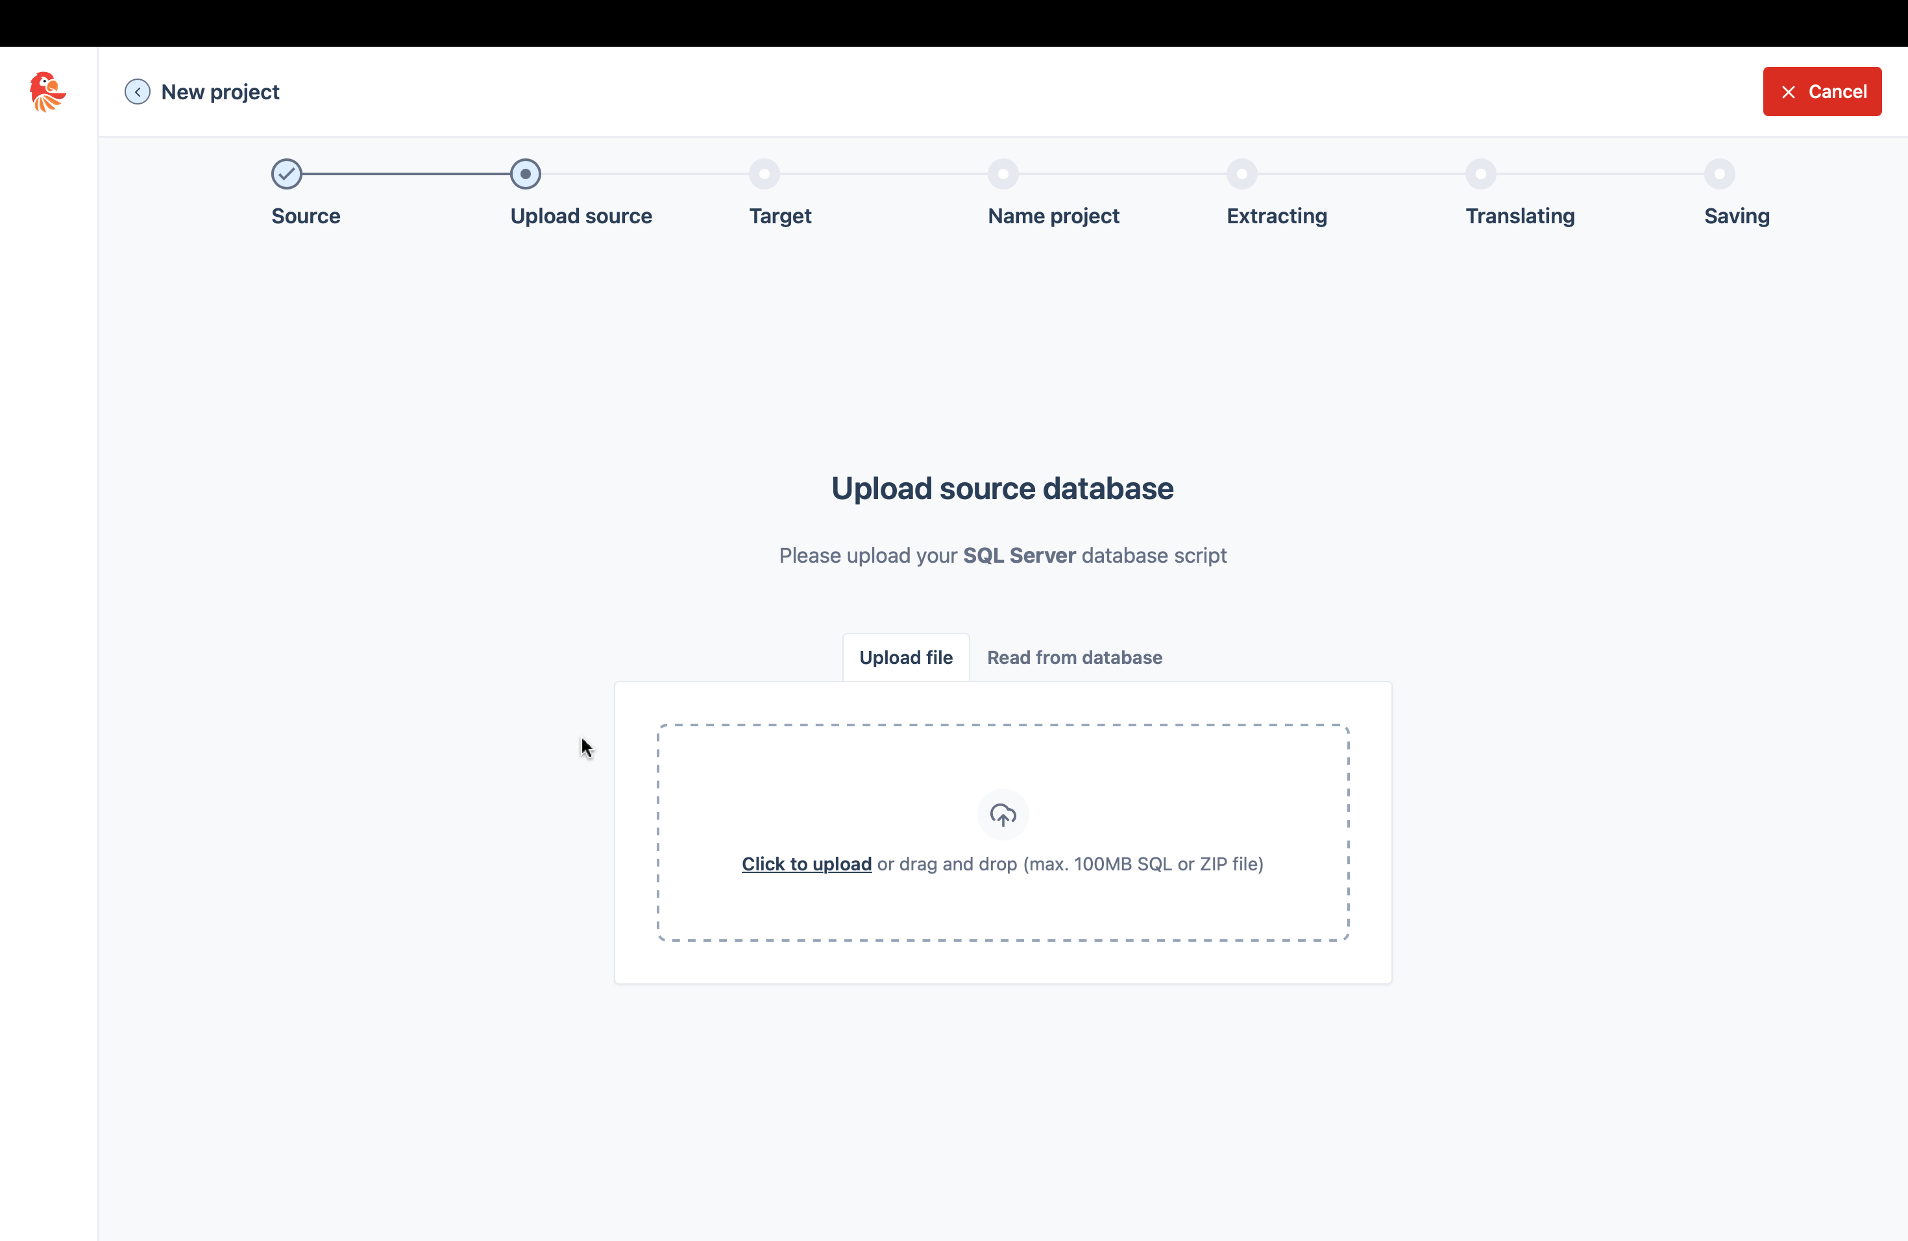Image resolution: width=1908 pixels, height=1241 pixels.
Task: Click the Upload source step circle
Action: tap(525, 174)
